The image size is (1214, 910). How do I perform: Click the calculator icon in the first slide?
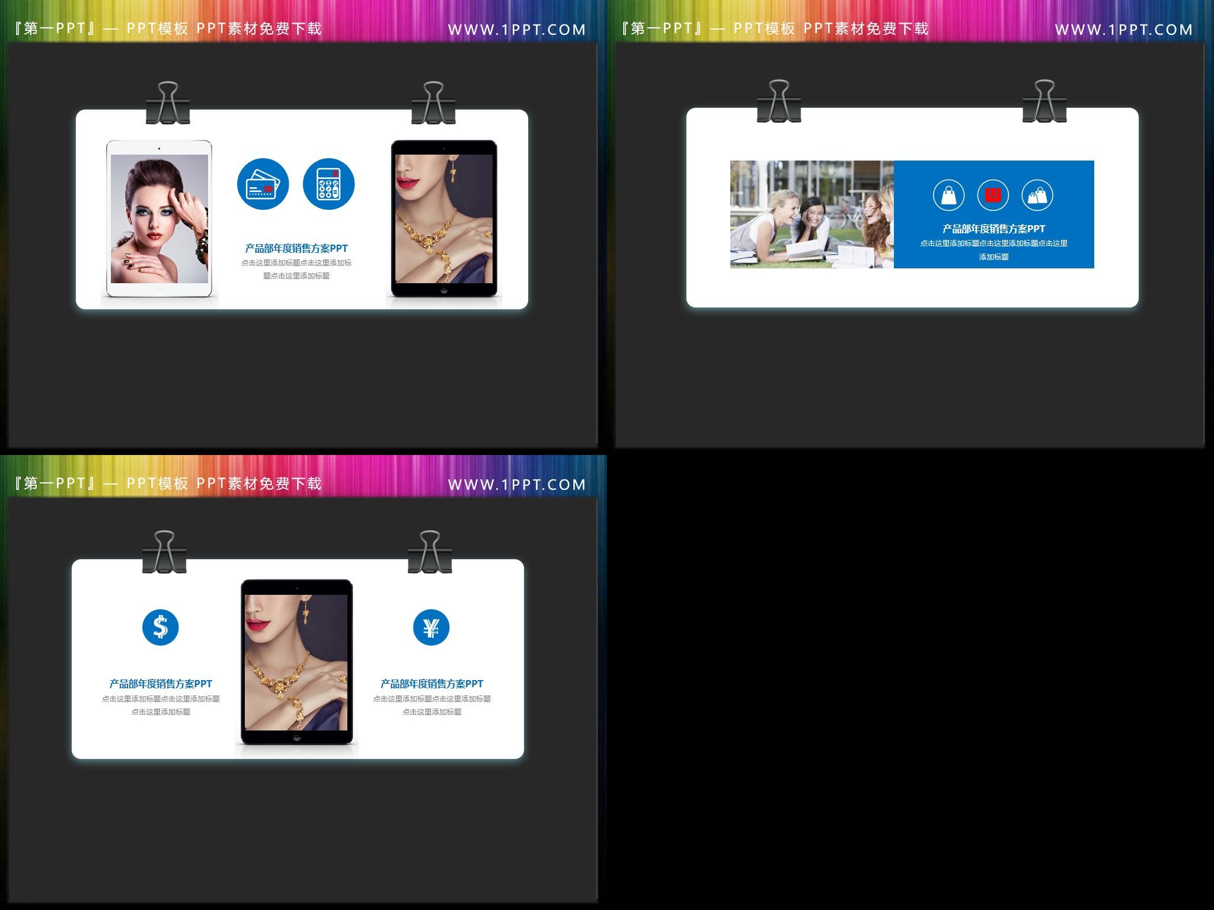click(328, 184)
